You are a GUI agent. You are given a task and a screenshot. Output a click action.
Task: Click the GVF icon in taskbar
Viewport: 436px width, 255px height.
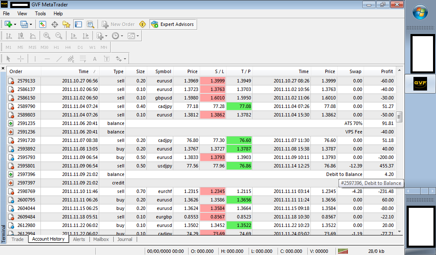420,84
